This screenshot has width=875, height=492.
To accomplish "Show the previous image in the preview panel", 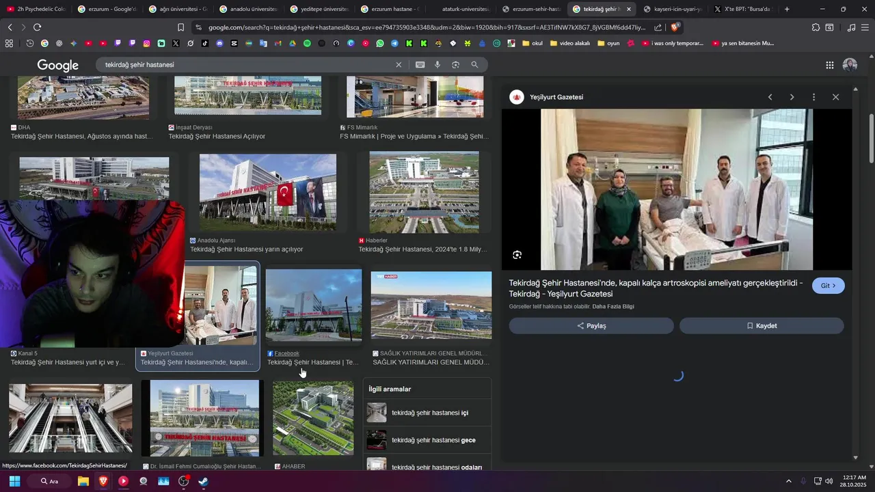I will coord(770,97).
